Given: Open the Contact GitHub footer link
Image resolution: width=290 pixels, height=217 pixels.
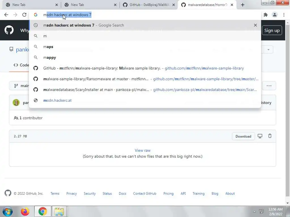Looking at the screenshot, I should (x=145, y=193).
